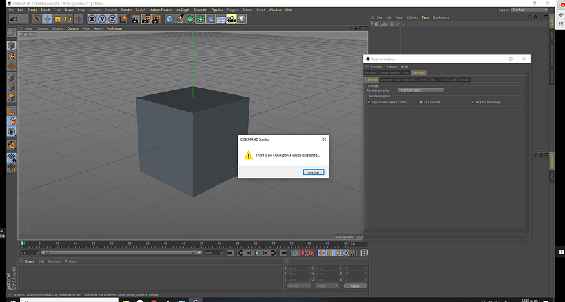The height and width of the screenshot is (302, 565).
Task: Click the Play Forwards button
Action: pyautogui.click(x=256, y=253)
